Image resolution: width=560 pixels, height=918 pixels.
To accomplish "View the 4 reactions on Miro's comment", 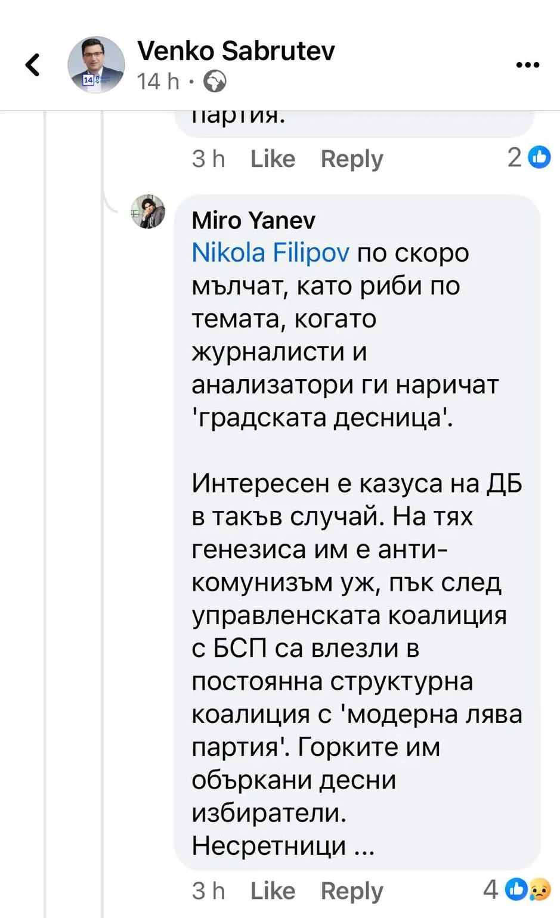I will click(491, 889).
